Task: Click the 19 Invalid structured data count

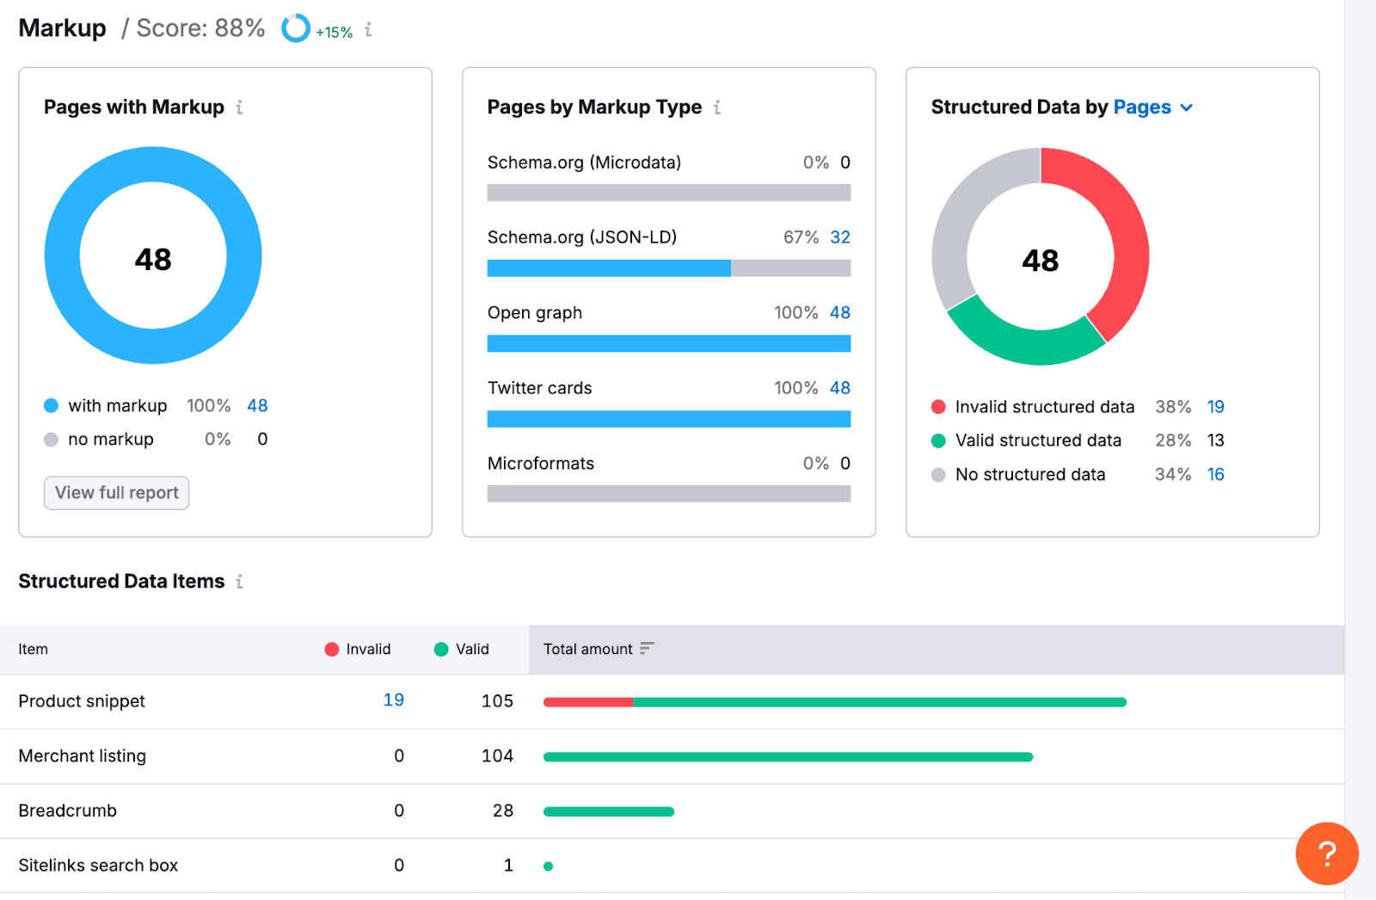Action: [1215, 407]
